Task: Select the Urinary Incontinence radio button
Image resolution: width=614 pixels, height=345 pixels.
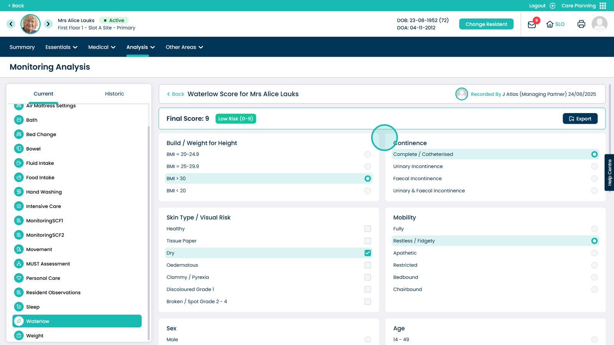Action: pyautogui.click(x=594, y=166)
